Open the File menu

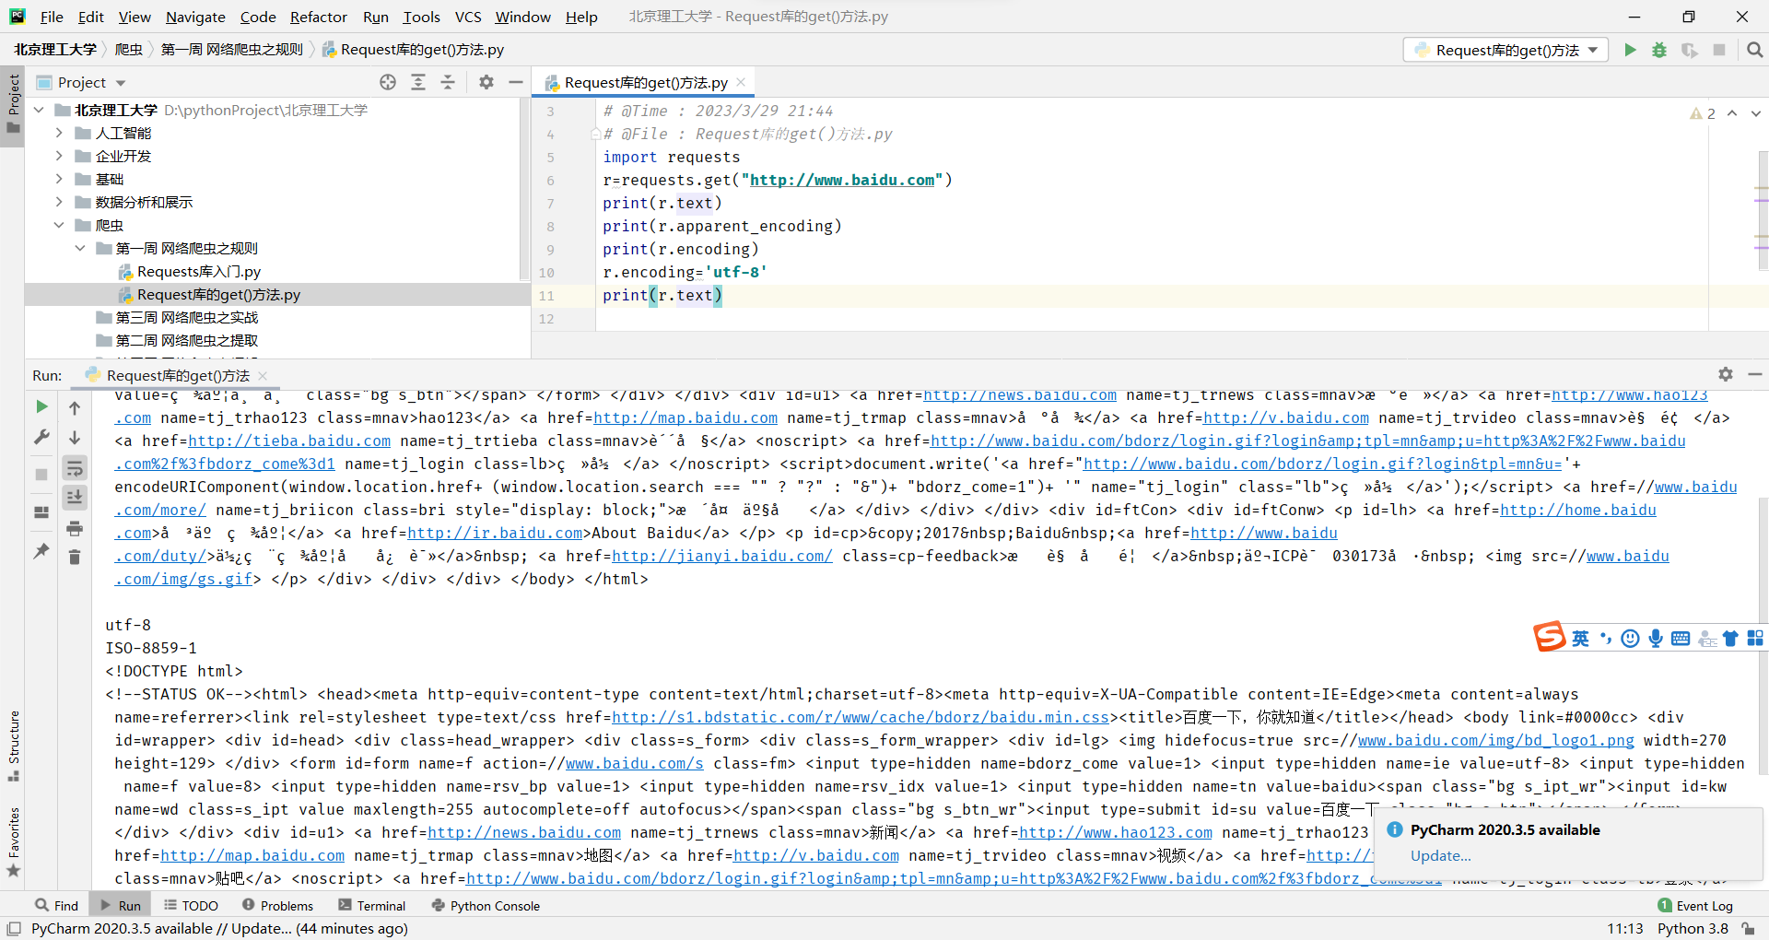[52, 17]
